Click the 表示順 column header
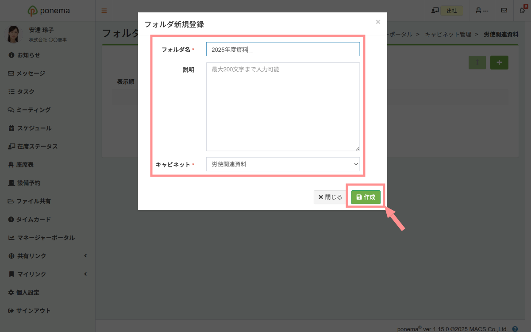This screenshot has height=332, width=531. click(126, 82)
